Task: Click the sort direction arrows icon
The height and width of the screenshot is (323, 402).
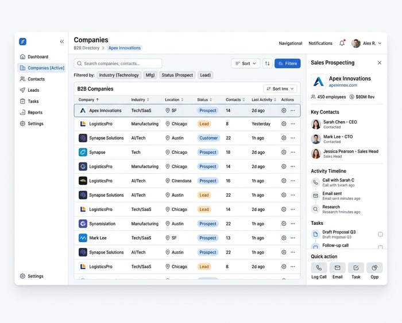Action: pos(267,64)
